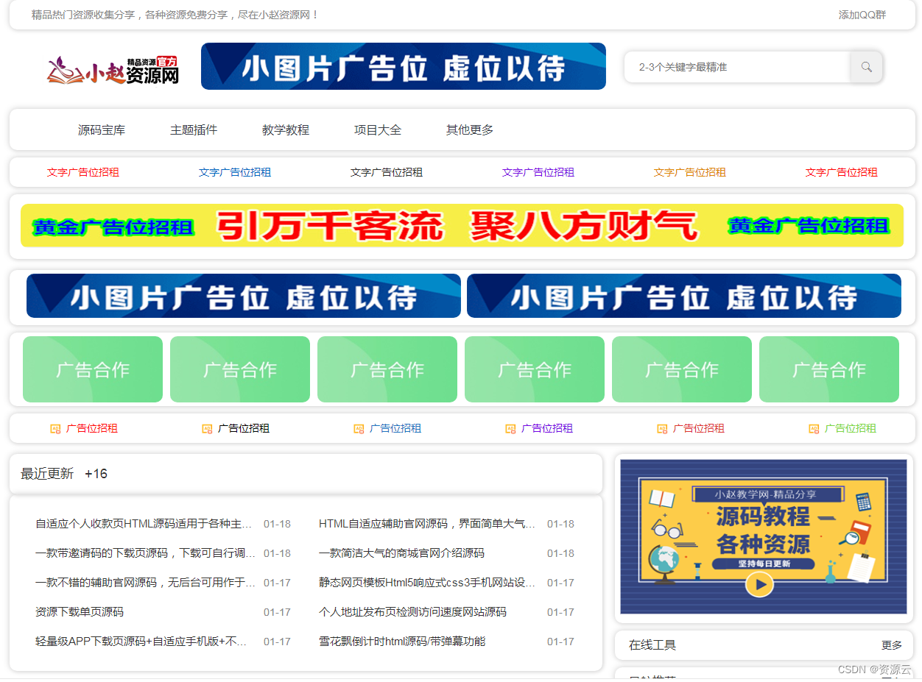The width and height of the screenshot is (922, 682).
Task: Click the 最近更新 heading
Action: (47, 474)
